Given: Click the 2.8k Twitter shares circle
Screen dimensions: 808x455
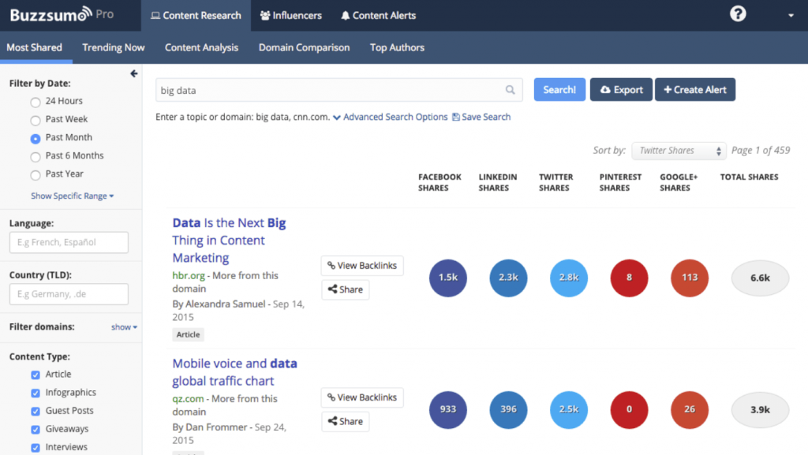Looking at the screenshot, I should point(569,278).
